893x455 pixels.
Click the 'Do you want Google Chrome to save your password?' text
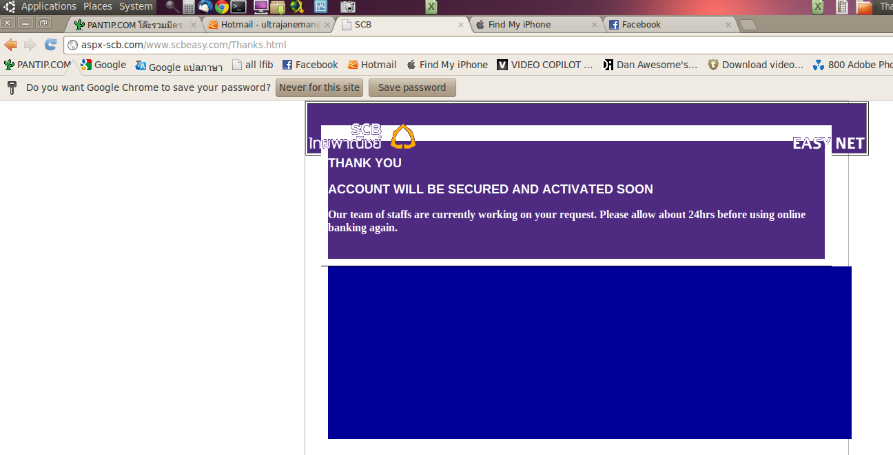click(148, 88)
